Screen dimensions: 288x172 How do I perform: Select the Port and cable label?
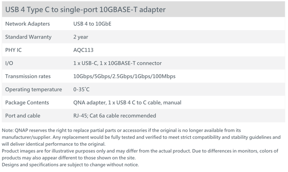23,116
